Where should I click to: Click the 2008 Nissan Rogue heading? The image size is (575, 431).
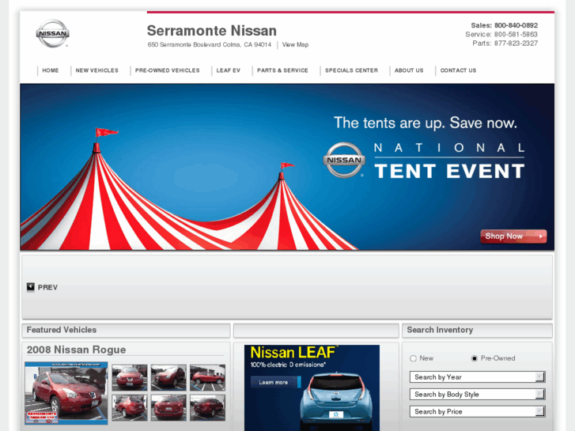coord(76,350)
